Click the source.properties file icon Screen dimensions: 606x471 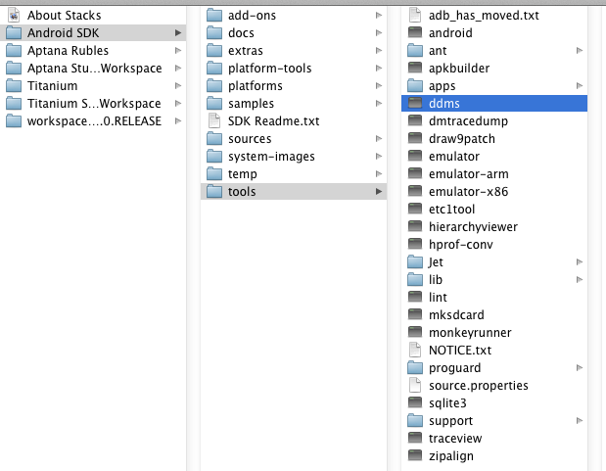(415, 385)
